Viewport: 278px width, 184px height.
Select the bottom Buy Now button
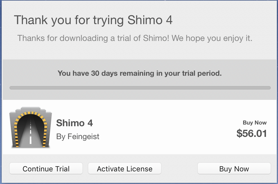[234, 168]
